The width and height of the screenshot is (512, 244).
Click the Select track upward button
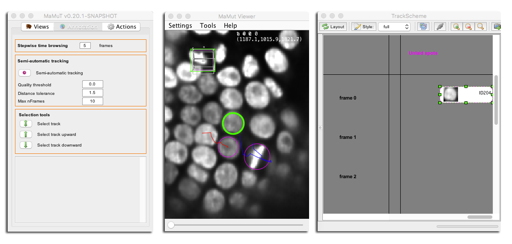coord(26,135)
